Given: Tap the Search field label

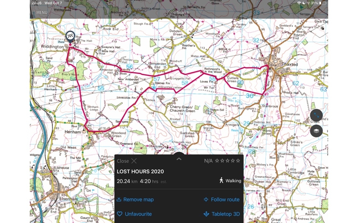Looking at the screenshot, I should (x=183, y=12).
